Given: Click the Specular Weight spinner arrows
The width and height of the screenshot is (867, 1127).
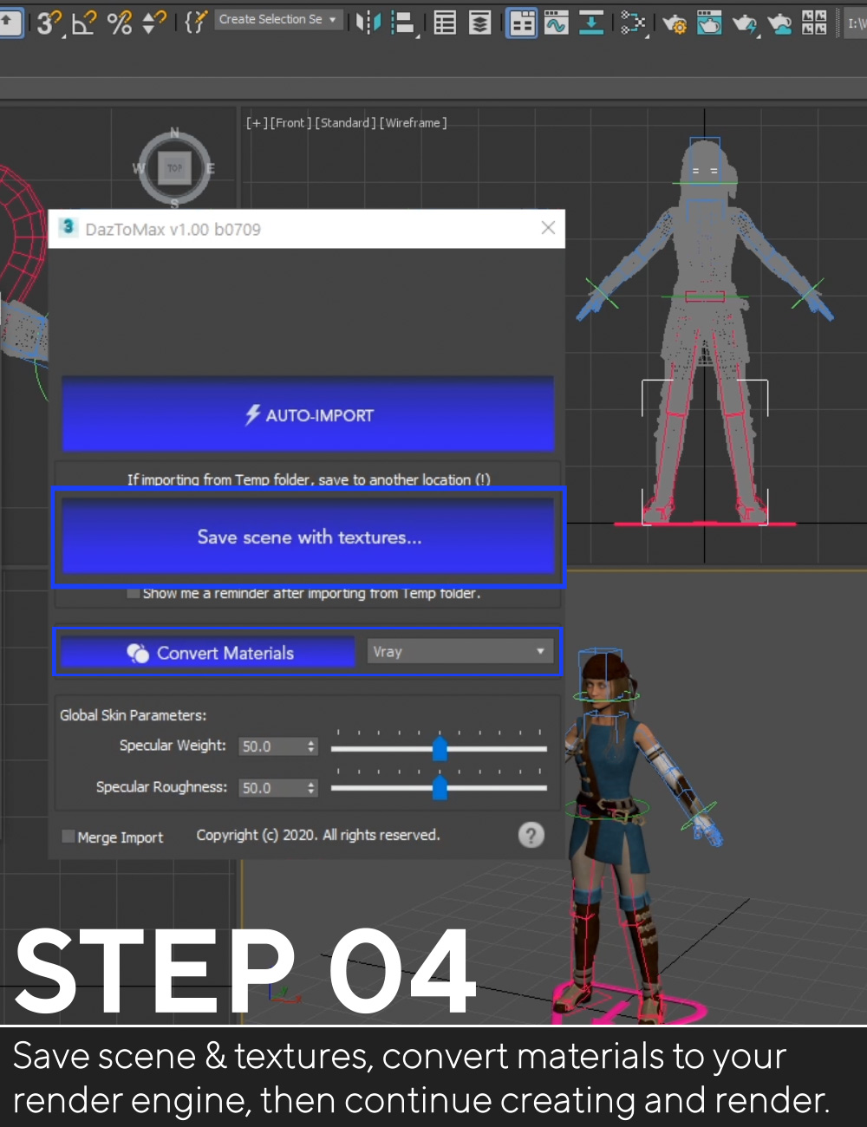Looking at the screenshot, I should point(311,746).
